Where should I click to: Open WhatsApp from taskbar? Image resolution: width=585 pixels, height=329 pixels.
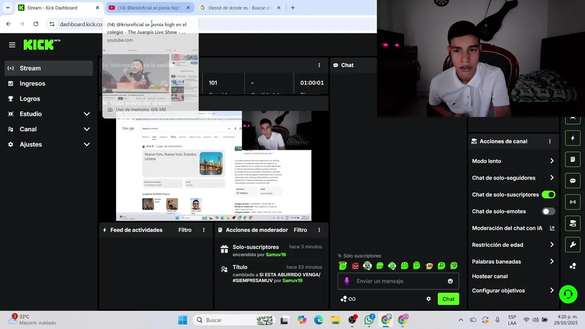pos(369,320)
